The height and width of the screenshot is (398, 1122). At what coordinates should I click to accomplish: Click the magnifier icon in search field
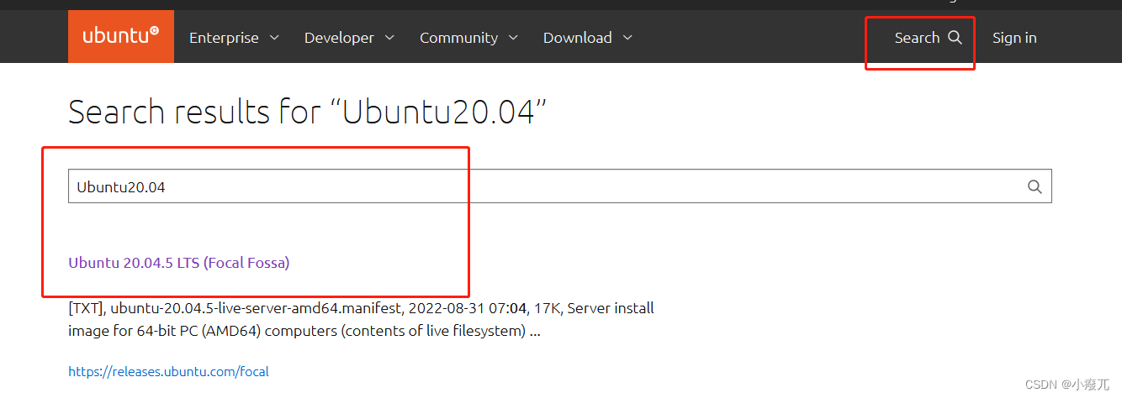(x=1035, y=186)
